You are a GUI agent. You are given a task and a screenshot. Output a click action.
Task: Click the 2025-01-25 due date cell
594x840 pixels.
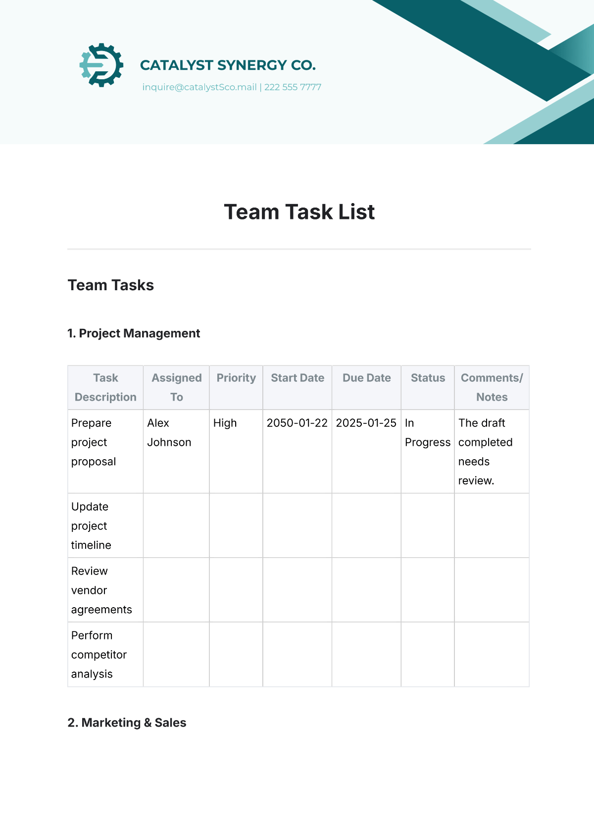(366, 451)
